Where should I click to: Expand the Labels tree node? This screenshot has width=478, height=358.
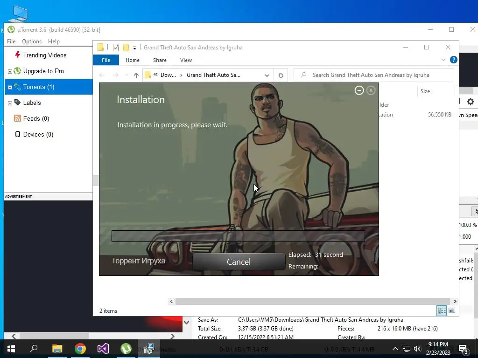click(10, 103)
